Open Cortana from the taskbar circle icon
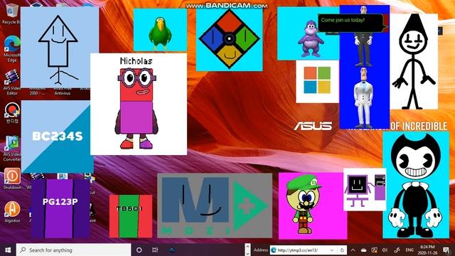The height and width of the screenshot is (256, 455). (139, 250)
